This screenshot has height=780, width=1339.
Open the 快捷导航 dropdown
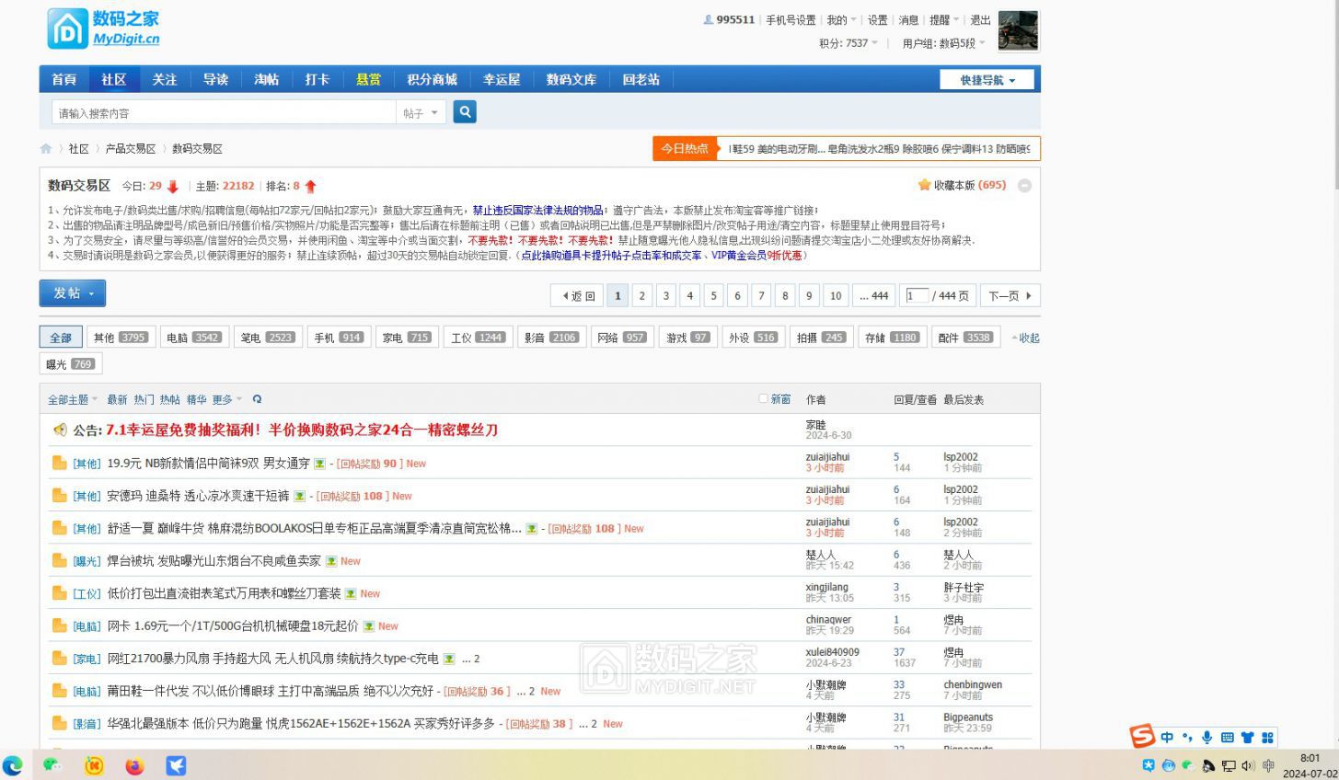pos(987,80)
